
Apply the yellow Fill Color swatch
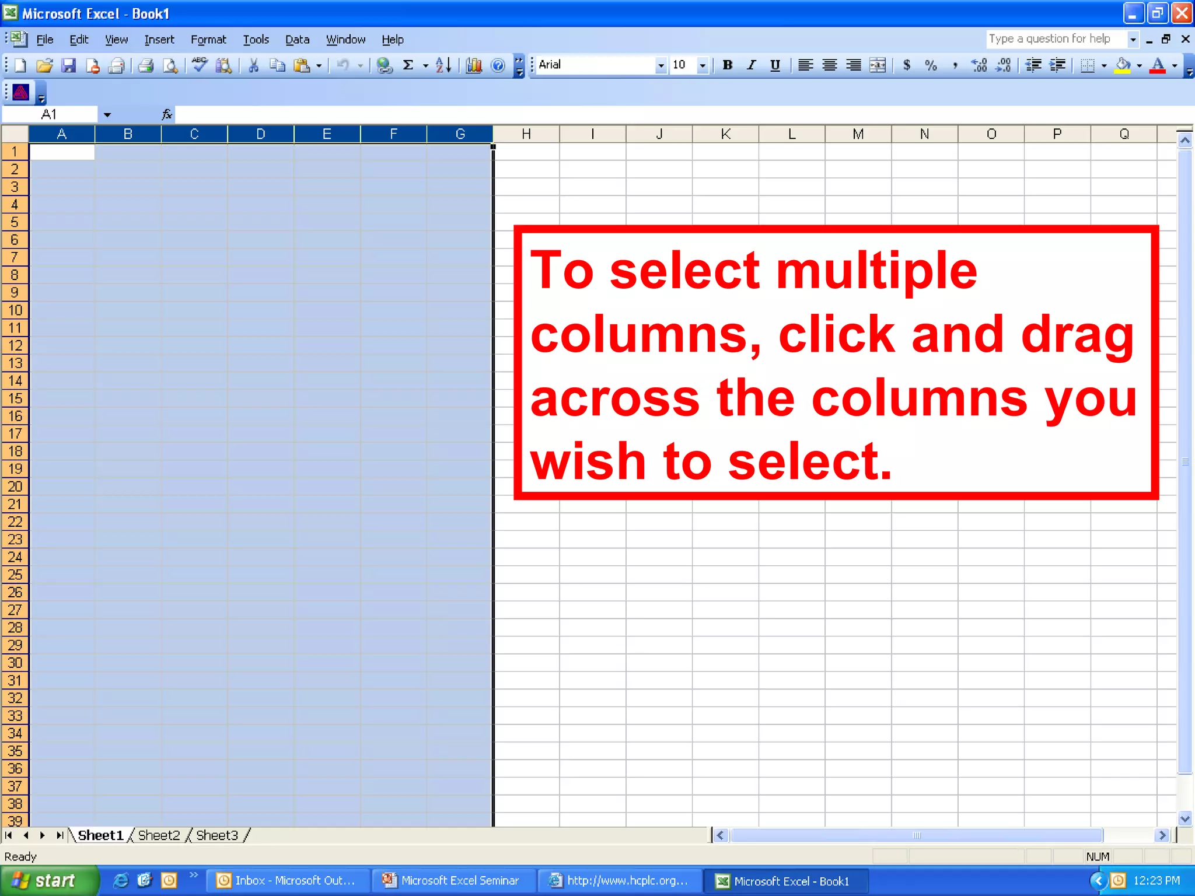coord(1122,65)
